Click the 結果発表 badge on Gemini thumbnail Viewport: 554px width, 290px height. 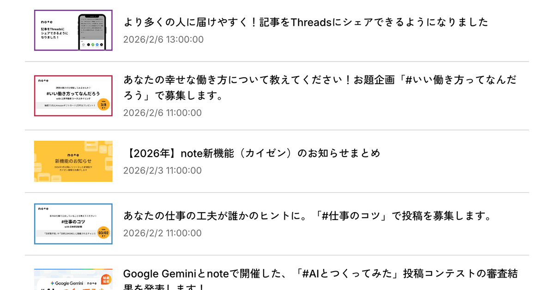point(107,280)
